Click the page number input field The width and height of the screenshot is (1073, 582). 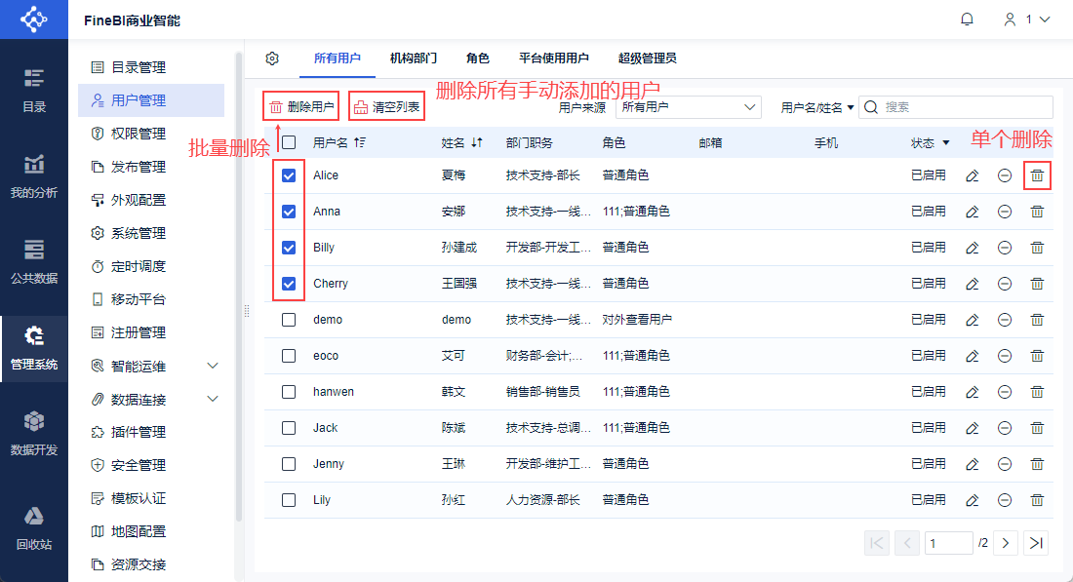[948, 542]
